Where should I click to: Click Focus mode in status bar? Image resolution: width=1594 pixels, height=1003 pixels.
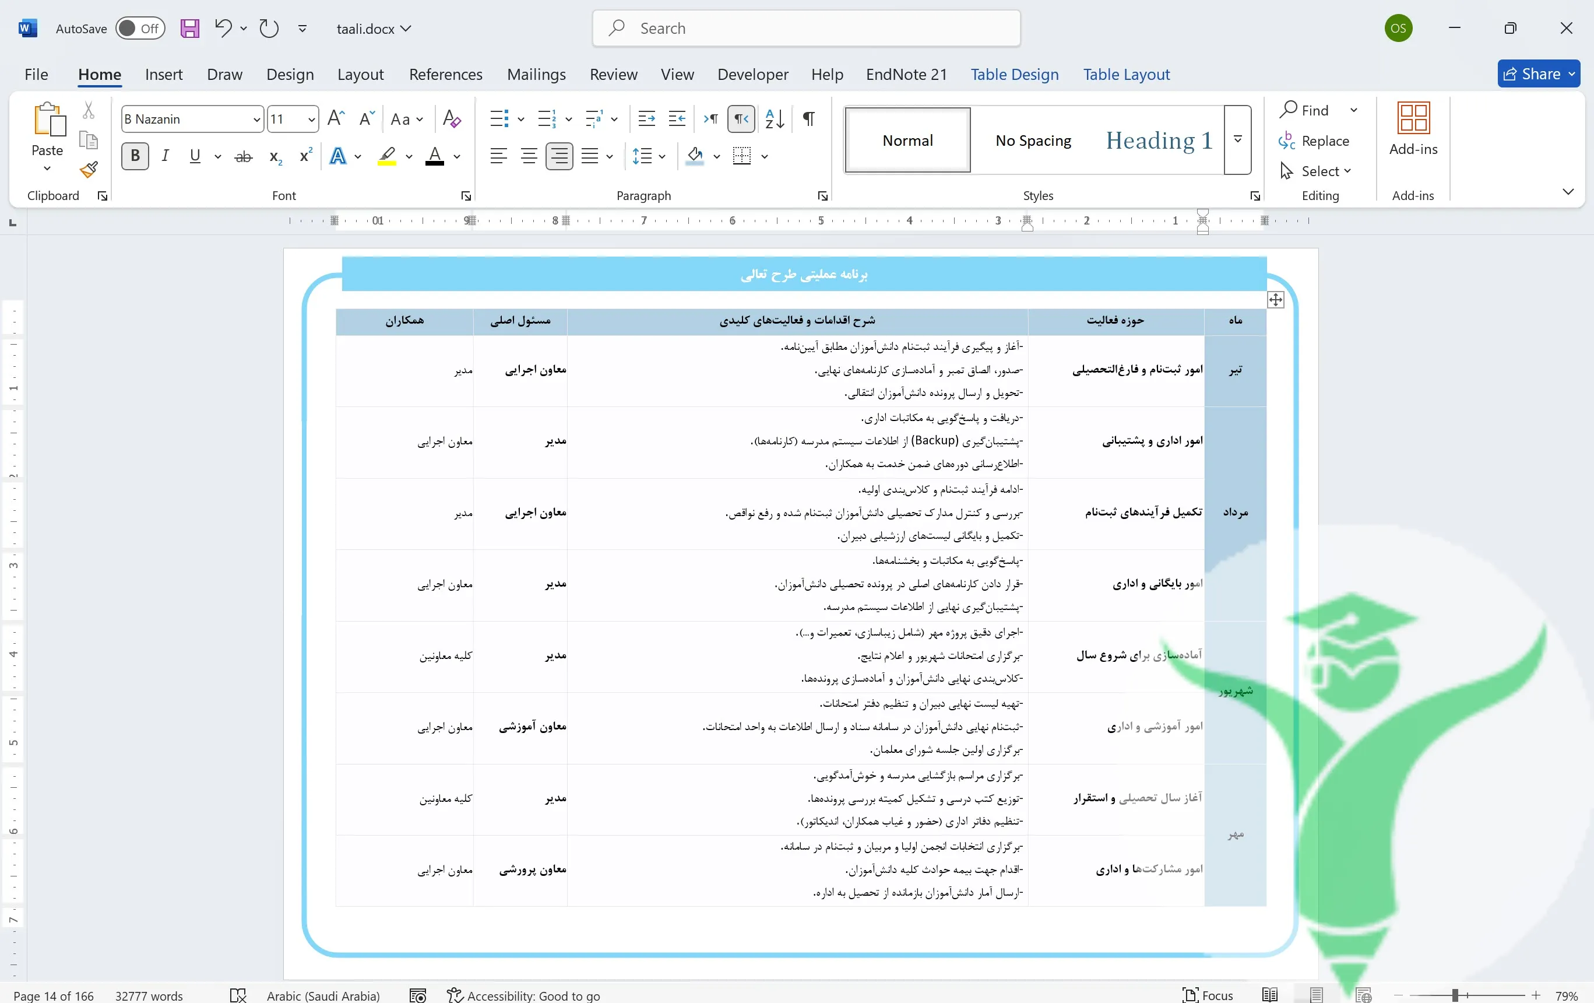click(x=1208, y=995)
